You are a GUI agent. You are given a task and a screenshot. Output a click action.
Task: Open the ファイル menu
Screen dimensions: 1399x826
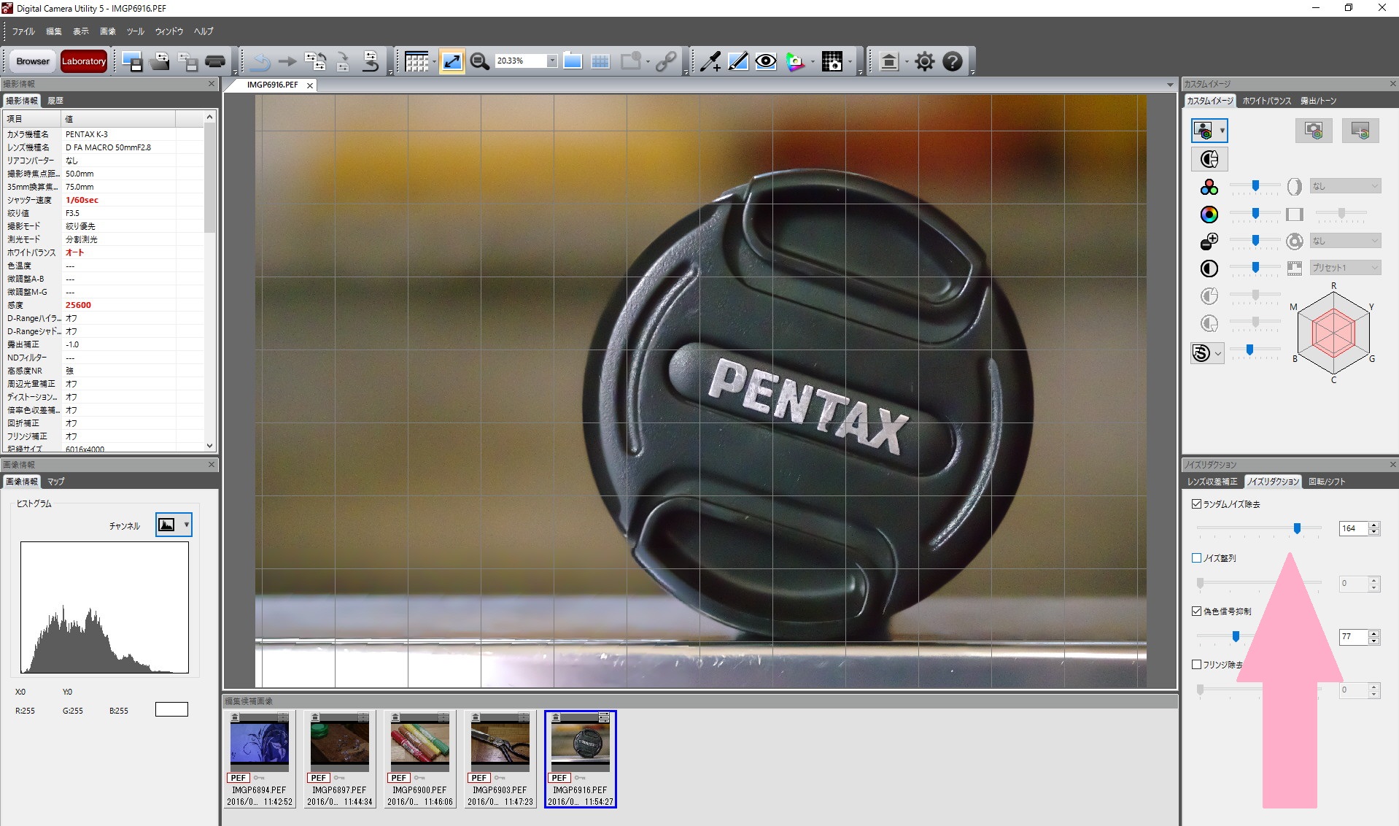pos(23,31)
